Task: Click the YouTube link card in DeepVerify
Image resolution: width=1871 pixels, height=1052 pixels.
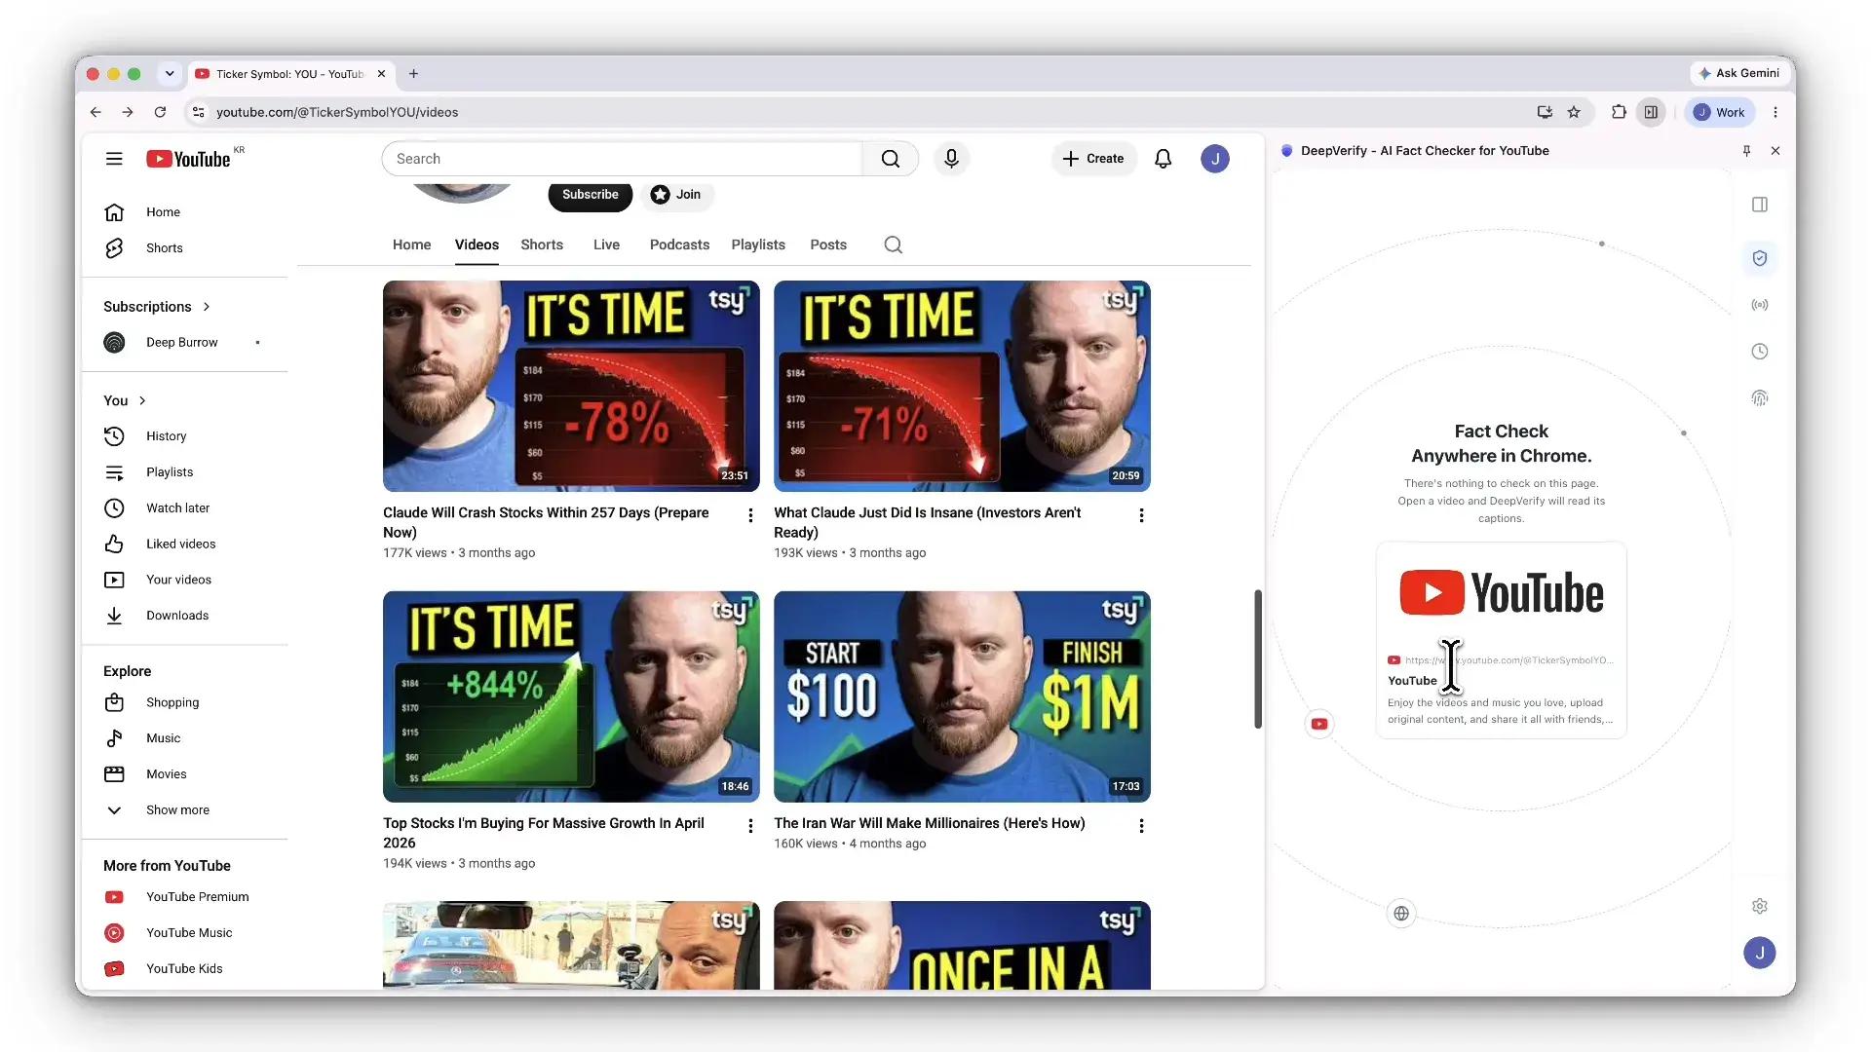Action: point(1501,640)
